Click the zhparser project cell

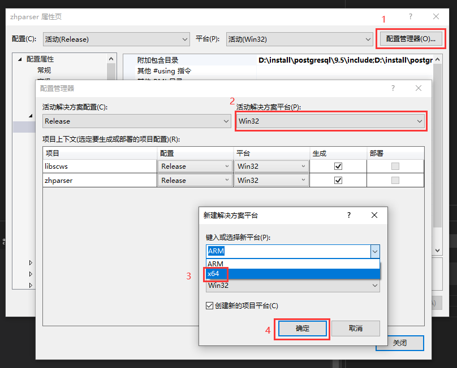click(100, 181)
